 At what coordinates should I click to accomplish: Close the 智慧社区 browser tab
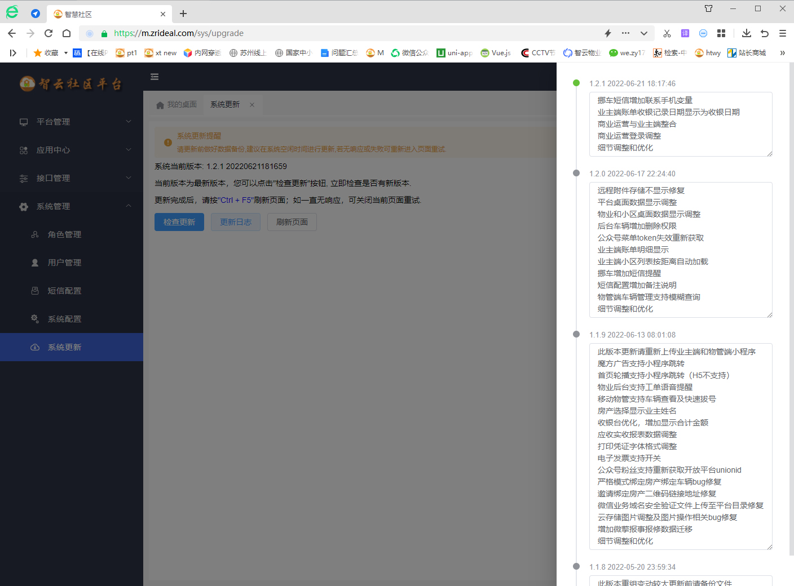163,14
